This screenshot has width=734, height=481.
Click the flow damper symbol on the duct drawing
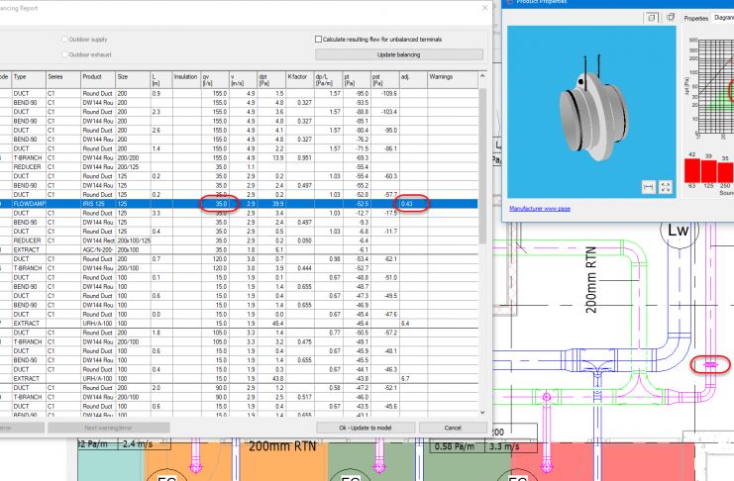[x=710, y=365]
